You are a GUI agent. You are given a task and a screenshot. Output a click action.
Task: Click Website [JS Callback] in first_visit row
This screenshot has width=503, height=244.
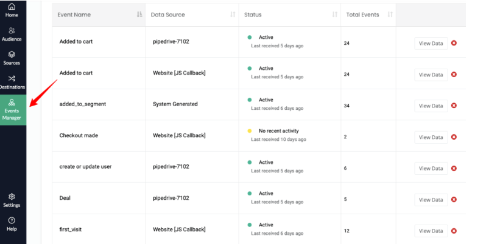click(x=179, y=229)
